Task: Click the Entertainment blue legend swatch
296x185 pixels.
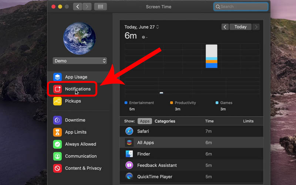Action: click(126, 103)
